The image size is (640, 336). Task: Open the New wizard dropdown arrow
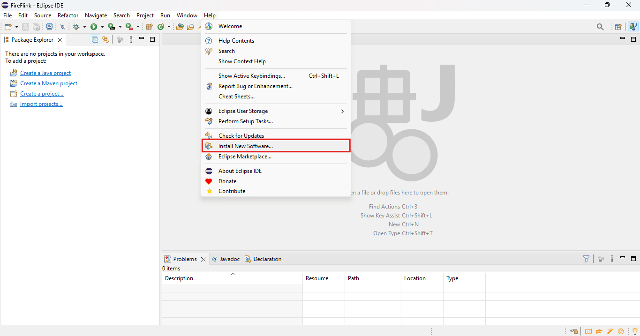16,27
